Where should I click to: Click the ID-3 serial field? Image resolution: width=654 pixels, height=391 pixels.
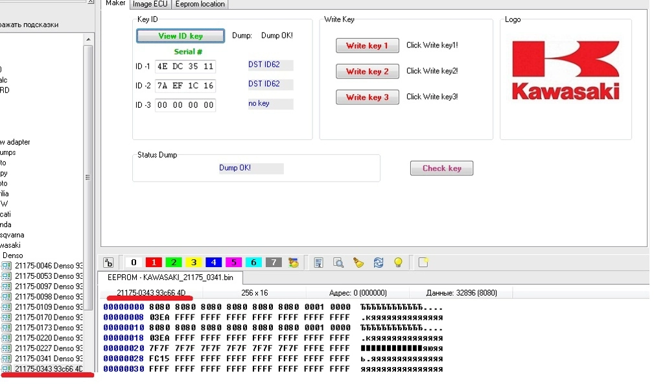coord(185,105)
